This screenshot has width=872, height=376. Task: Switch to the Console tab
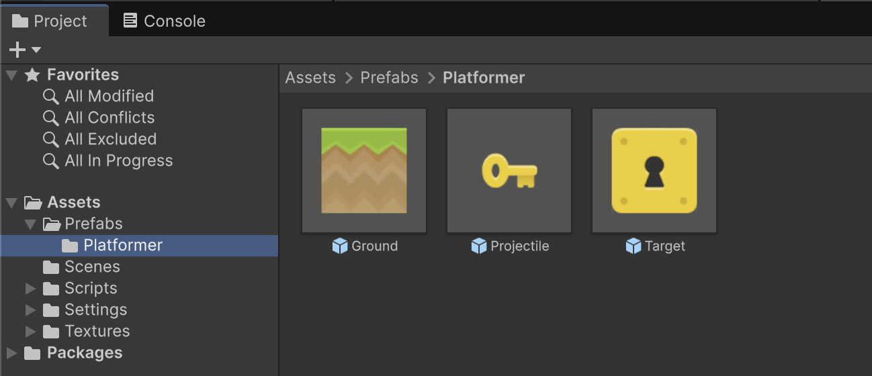point(165,21)
